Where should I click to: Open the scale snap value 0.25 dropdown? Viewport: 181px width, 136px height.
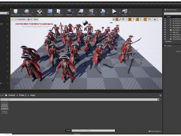tap(149, 19)
